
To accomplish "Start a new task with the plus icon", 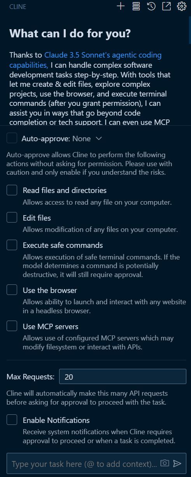I will point(121,6).
